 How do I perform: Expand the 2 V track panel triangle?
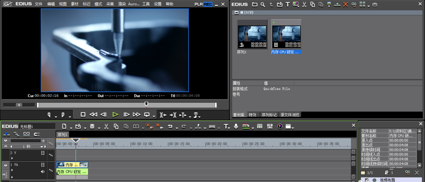[x=12, y=157]
